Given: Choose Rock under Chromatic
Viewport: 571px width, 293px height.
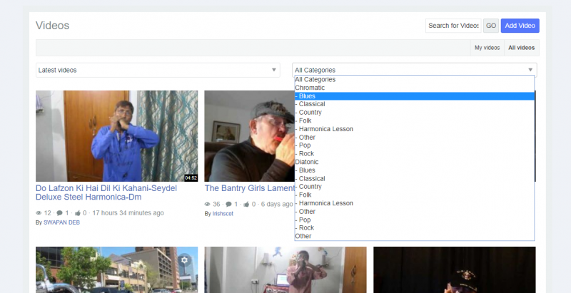Looking at the screenshot, I should point(415,154).
